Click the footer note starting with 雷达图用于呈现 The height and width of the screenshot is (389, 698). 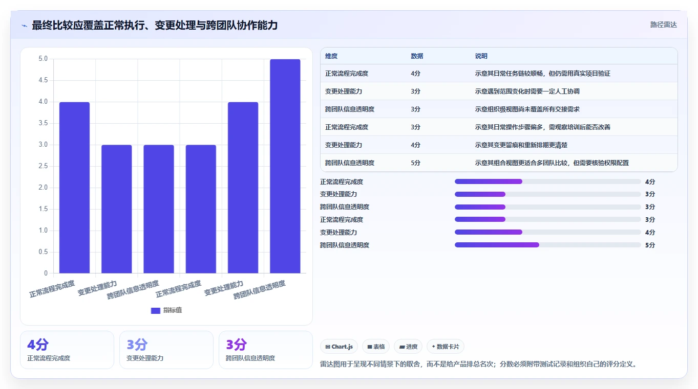478,364
